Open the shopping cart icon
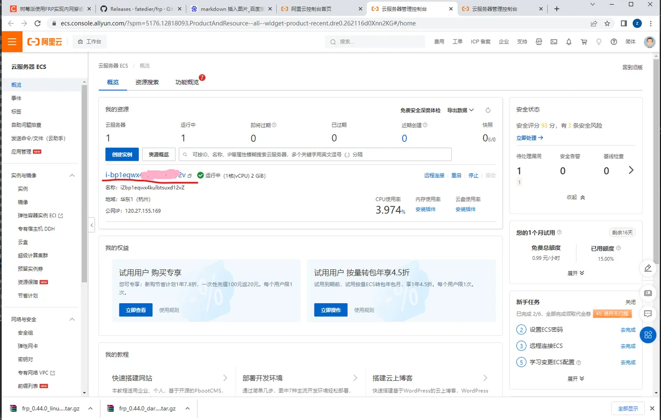The image size is (661, 420). (x=584, y=42)
